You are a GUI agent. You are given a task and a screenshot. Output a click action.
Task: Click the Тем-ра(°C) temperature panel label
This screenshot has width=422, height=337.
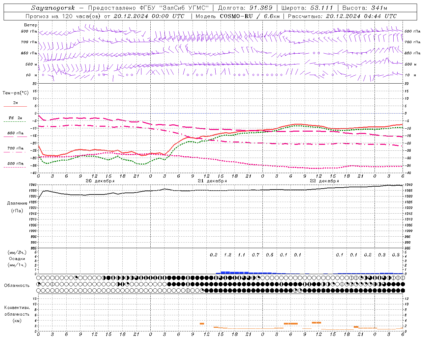pos(15,93)
